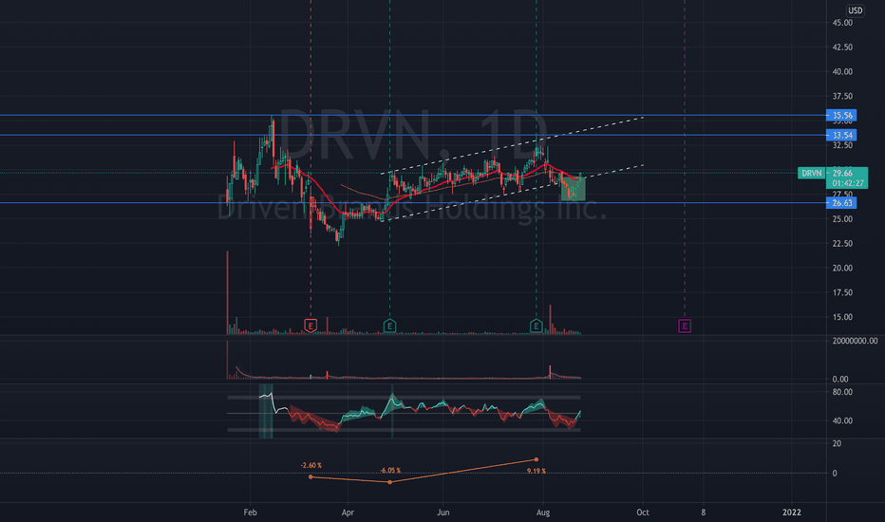Screen dimensions: 885x522
Task: Click the USD currency label
Action: pos(855,10)
